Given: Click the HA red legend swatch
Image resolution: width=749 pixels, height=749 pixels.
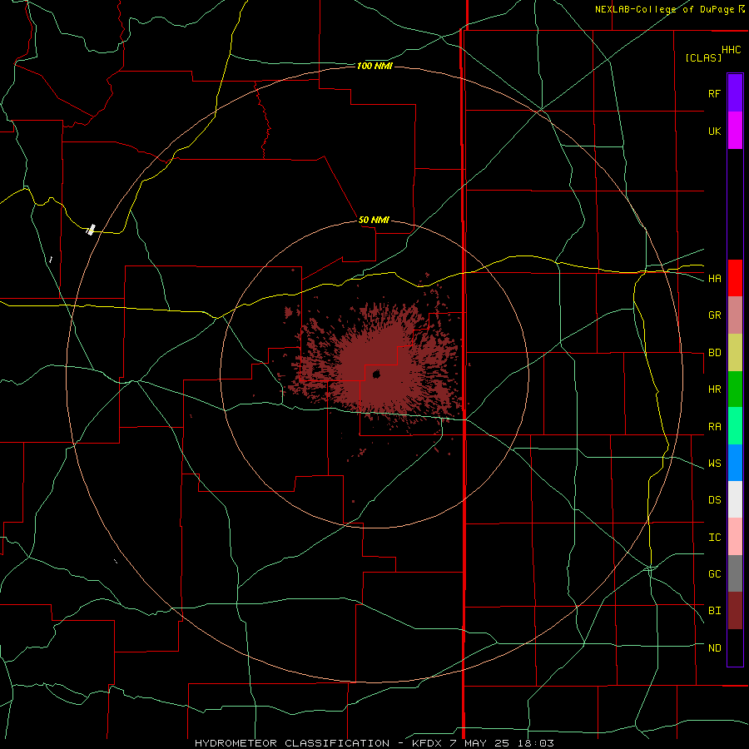Looking at the screenshot, I should coord(735,278).
